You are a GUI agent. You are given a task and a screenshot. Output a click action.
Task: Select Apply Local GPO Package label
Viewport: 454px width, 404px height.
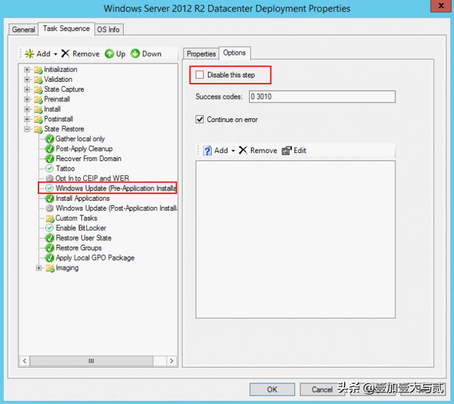click(95, 258)
